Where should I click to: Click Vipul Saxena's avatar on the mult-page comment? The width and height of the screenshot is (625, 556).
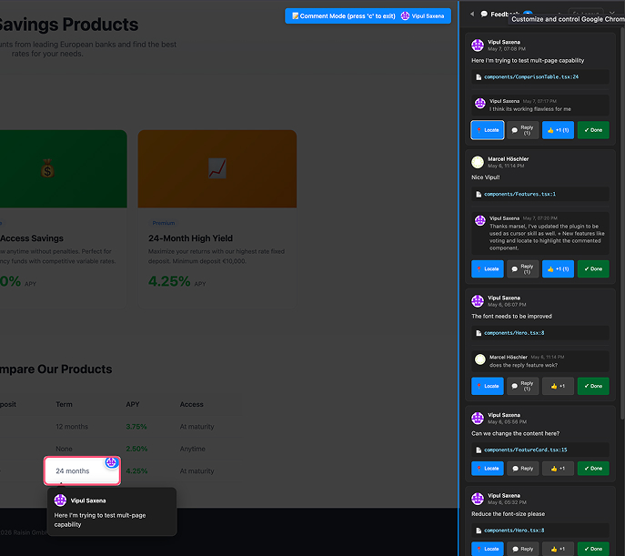[478, 45]
